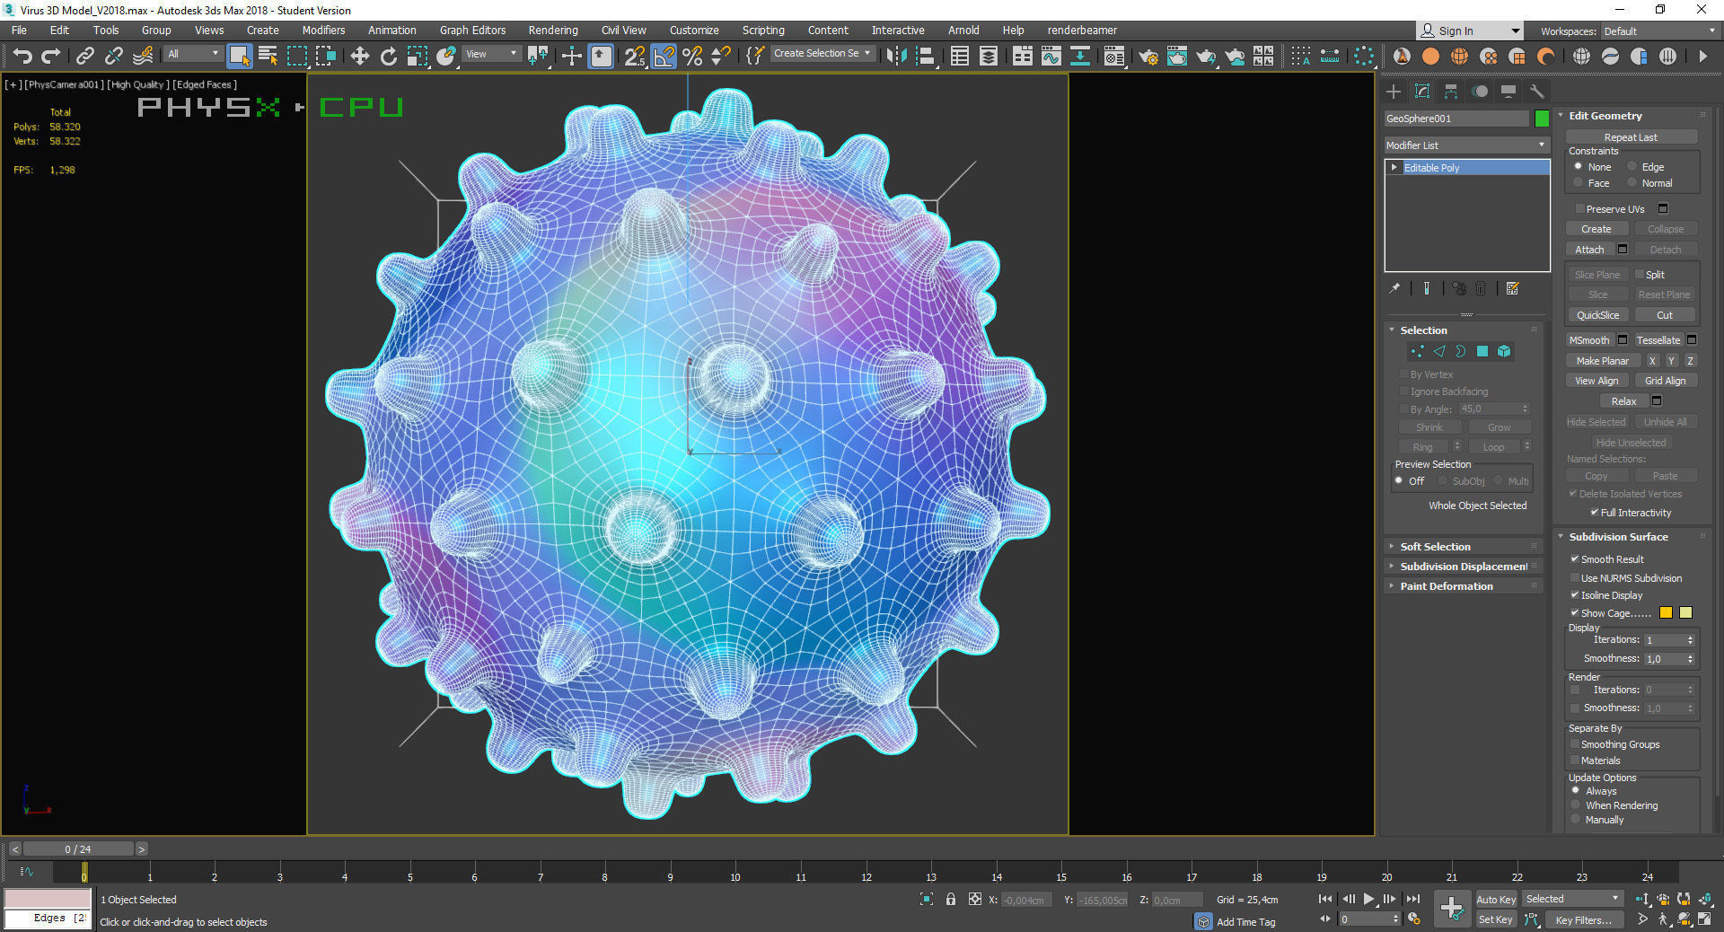Enable Use NURMS Subdivision checkbox

tap(1575, 578)
